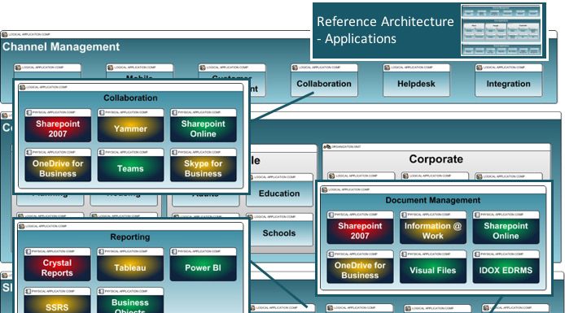Screen dimensions: 565x313
Task: Select the Yammer application box
Action: tap(130, 125)
